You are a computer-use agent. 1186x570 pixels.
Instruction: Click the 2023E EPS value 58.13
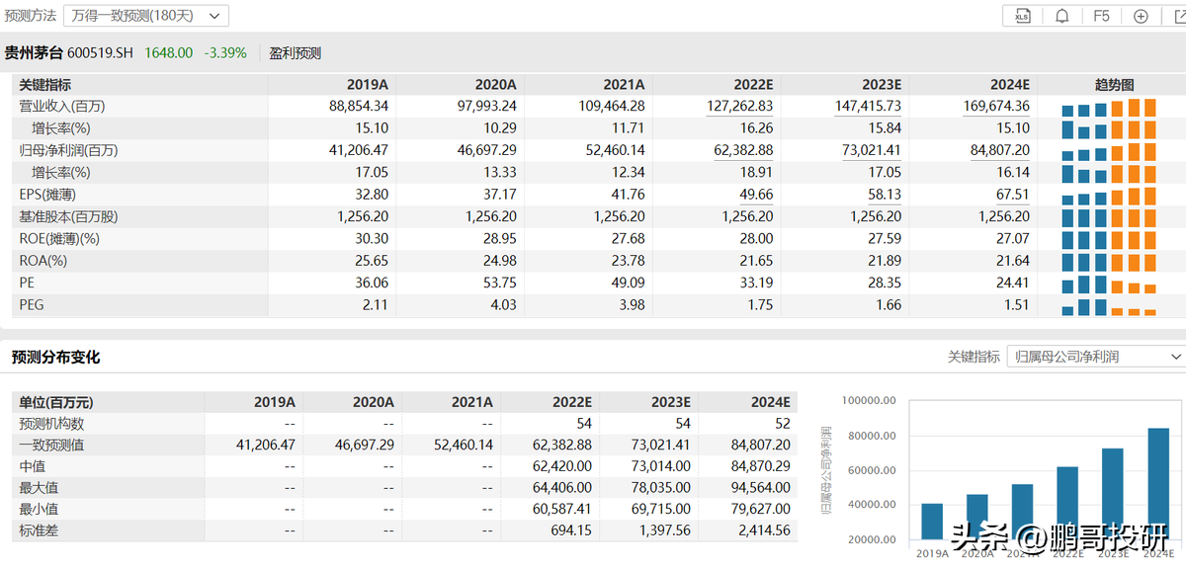coord(885,195)
